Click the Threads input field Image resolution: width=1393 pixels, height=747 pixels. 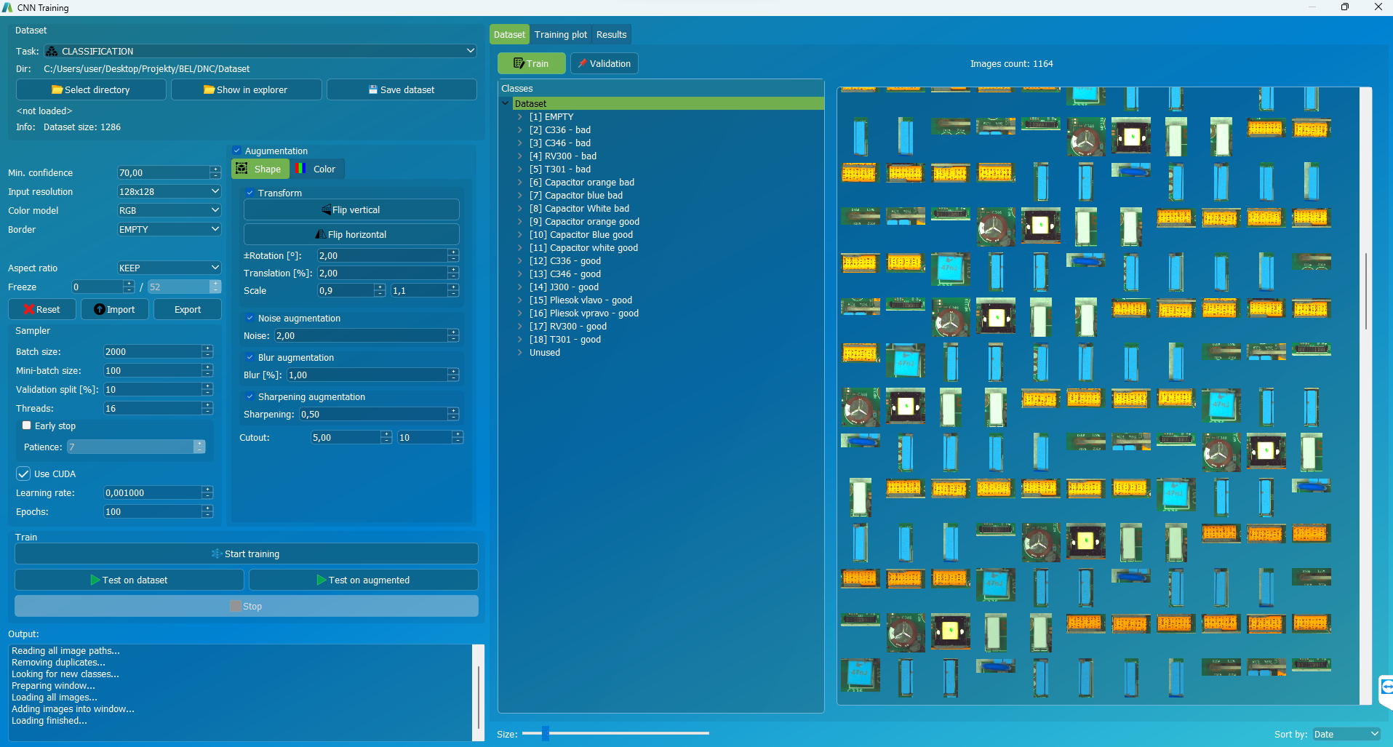[153, 408]
